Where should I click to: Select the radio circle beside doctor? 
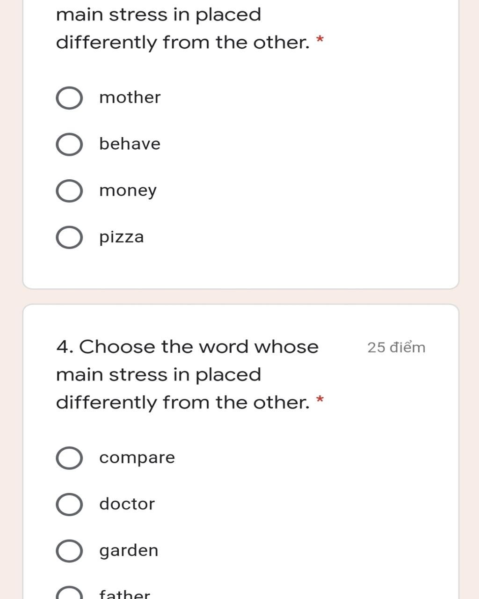[69, 504]
